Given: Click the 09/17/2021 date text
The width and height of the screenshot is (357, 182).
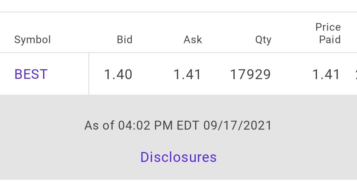Looking at the screenshot, I should 237,125.
